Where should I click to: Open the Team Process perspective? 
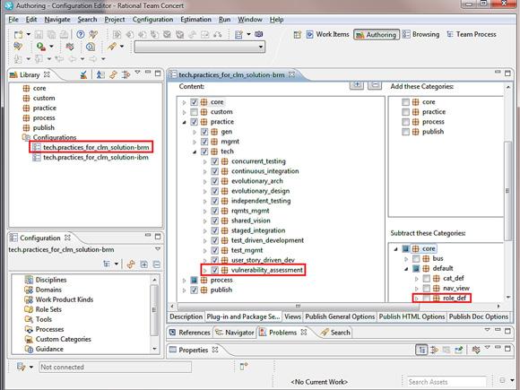(472, 34)
